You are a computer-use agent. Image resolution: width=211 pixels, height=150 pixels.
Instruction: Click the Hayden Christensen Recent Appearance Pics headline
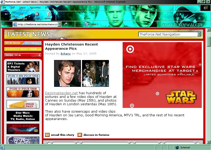pos(71,46)
